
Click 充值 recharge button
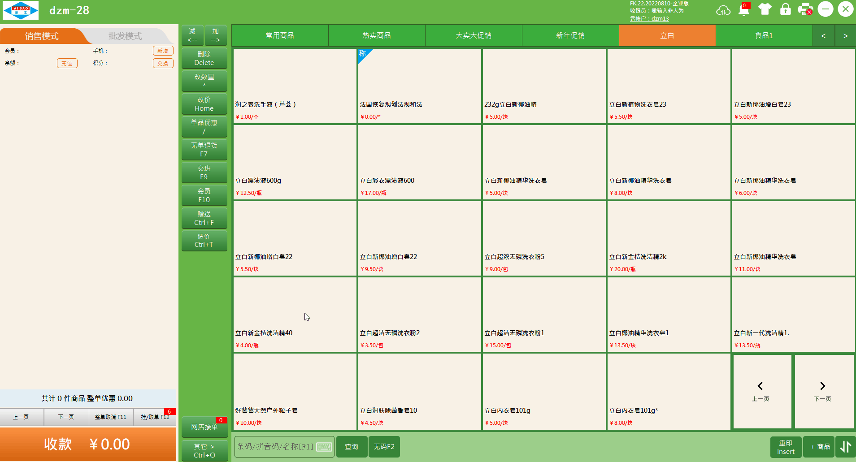(x=67, y=63)
